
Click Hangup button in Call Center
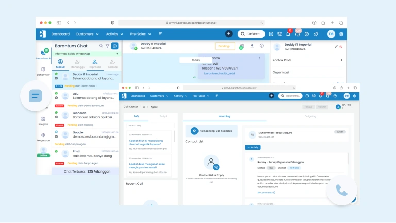308,107
